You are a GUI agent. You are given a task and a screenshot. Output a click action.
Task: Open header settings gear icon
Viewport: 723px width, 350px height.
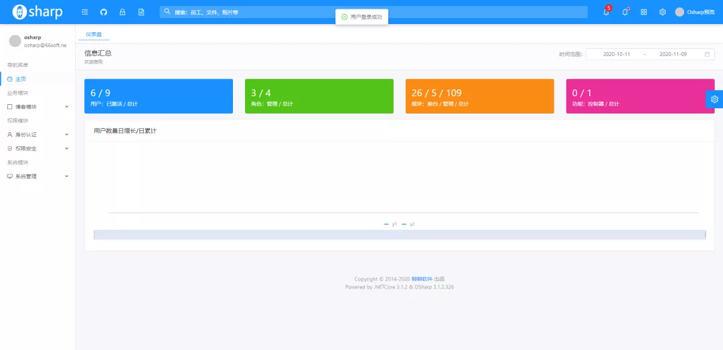663,12
